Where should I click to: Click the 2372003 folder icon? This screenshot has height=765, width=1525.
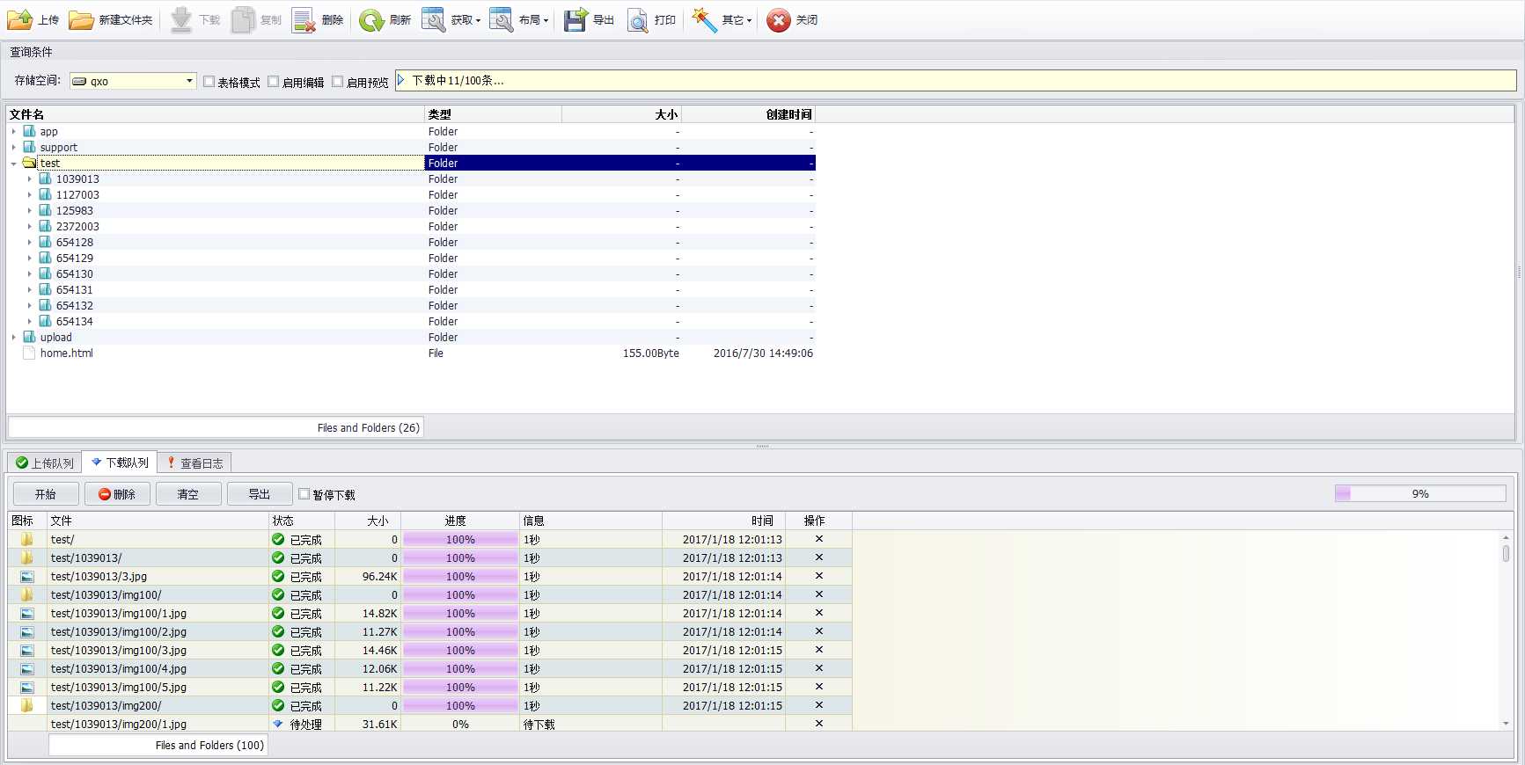pyautogui.click(x=45, y=227)
